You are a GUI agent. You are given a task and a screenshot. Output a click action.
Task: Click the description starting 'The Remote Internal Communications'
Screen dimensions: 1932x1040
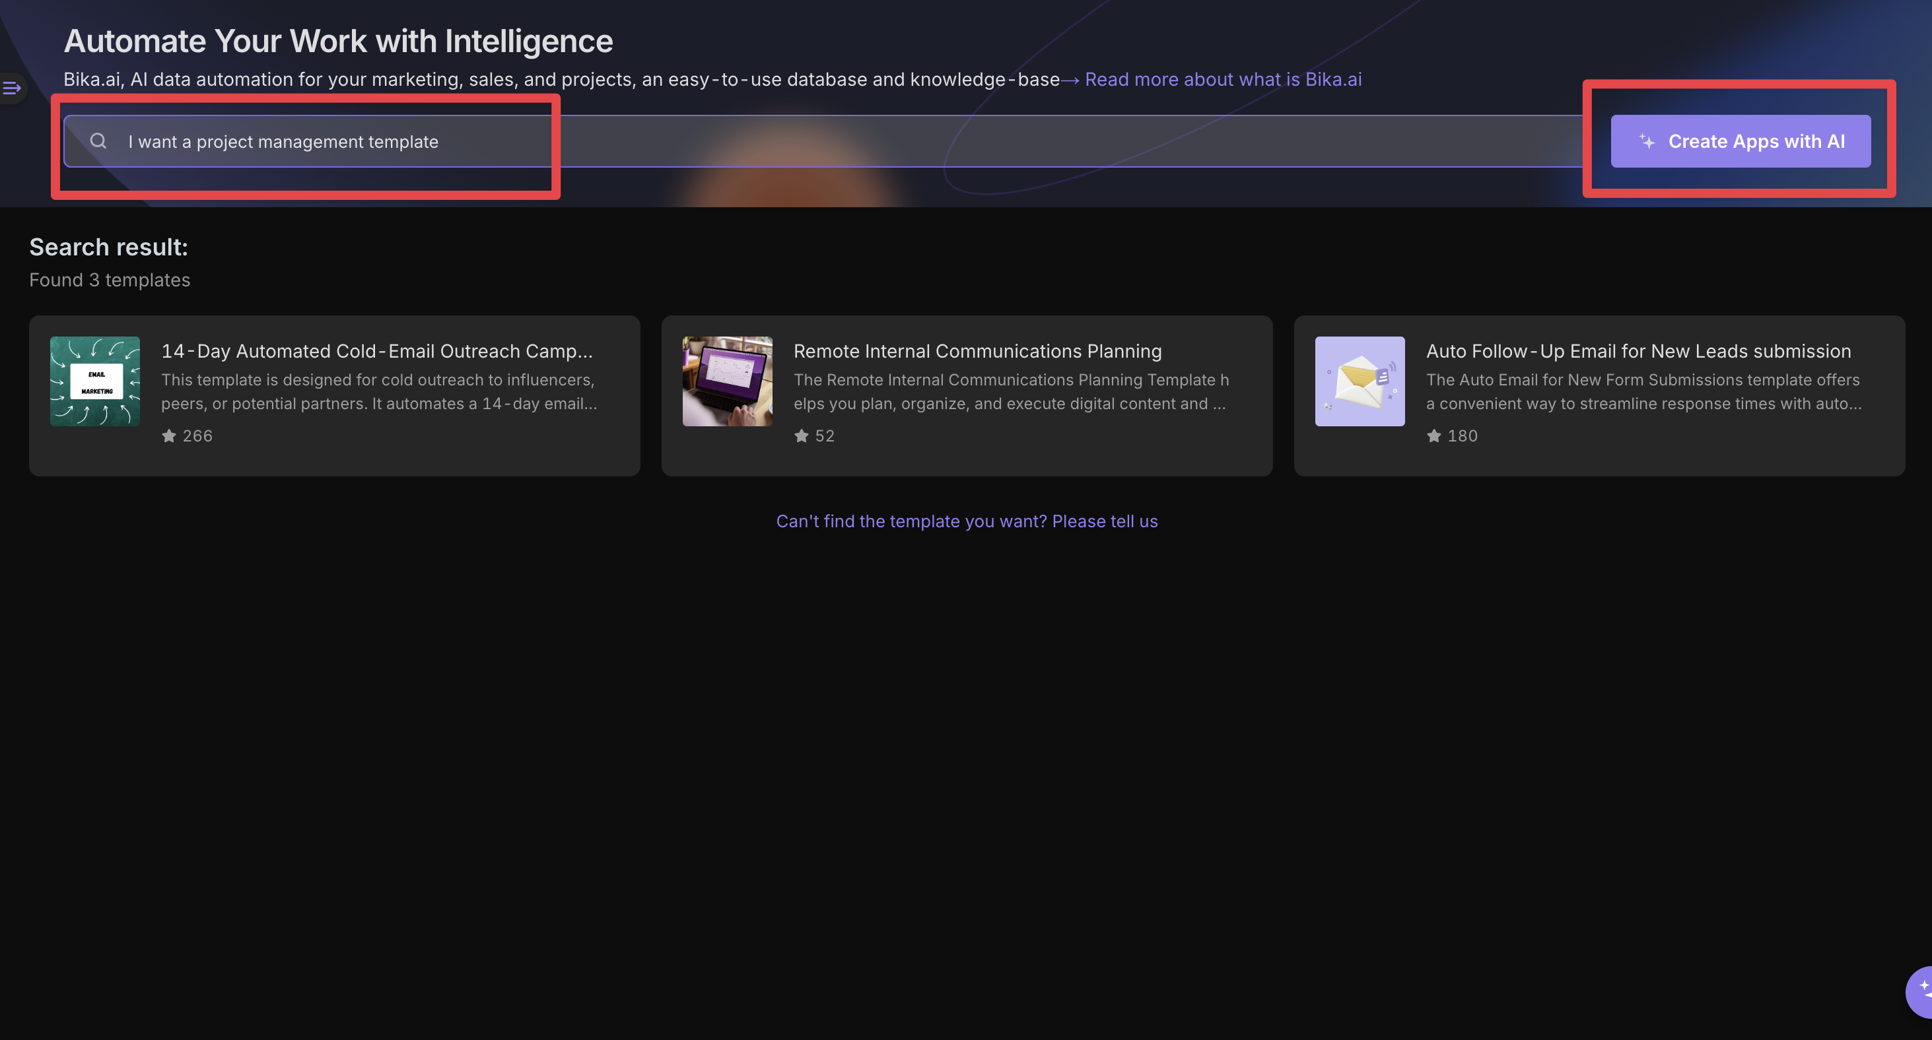1011,391
